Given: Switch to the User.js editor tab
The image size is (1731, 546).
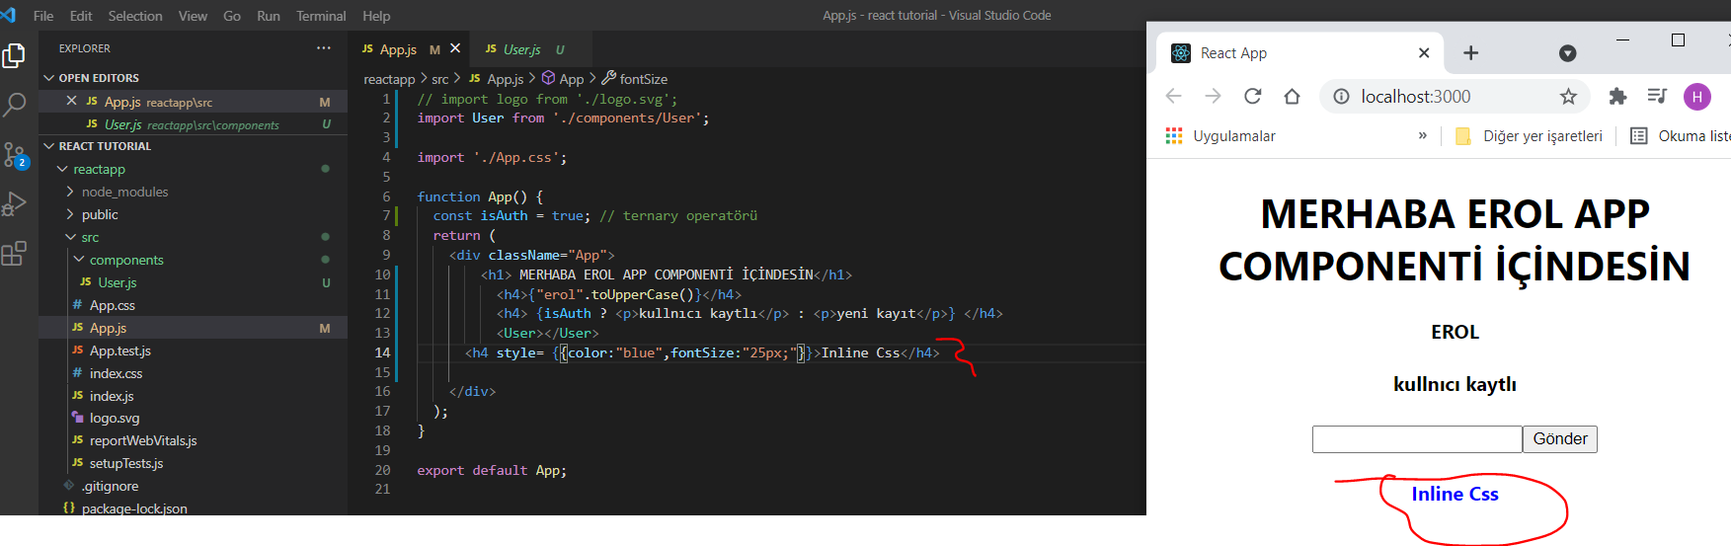Looking at the screenshot, I should (521, 49).
